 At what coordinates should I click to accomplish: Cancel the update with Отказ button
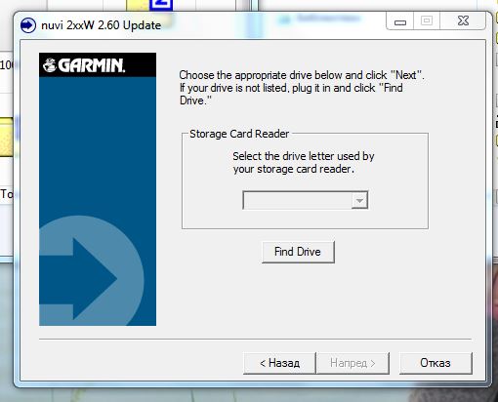pyautogui.click(x=436, y=363)
